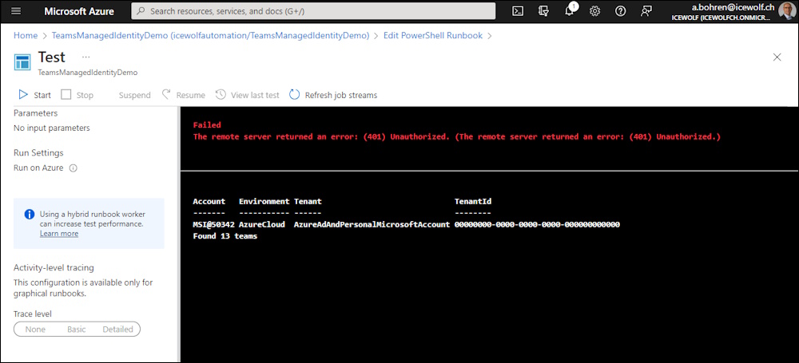Click the No input parameters text
The width and height of the screenshot is (799, 363).
tap(52, 128)
